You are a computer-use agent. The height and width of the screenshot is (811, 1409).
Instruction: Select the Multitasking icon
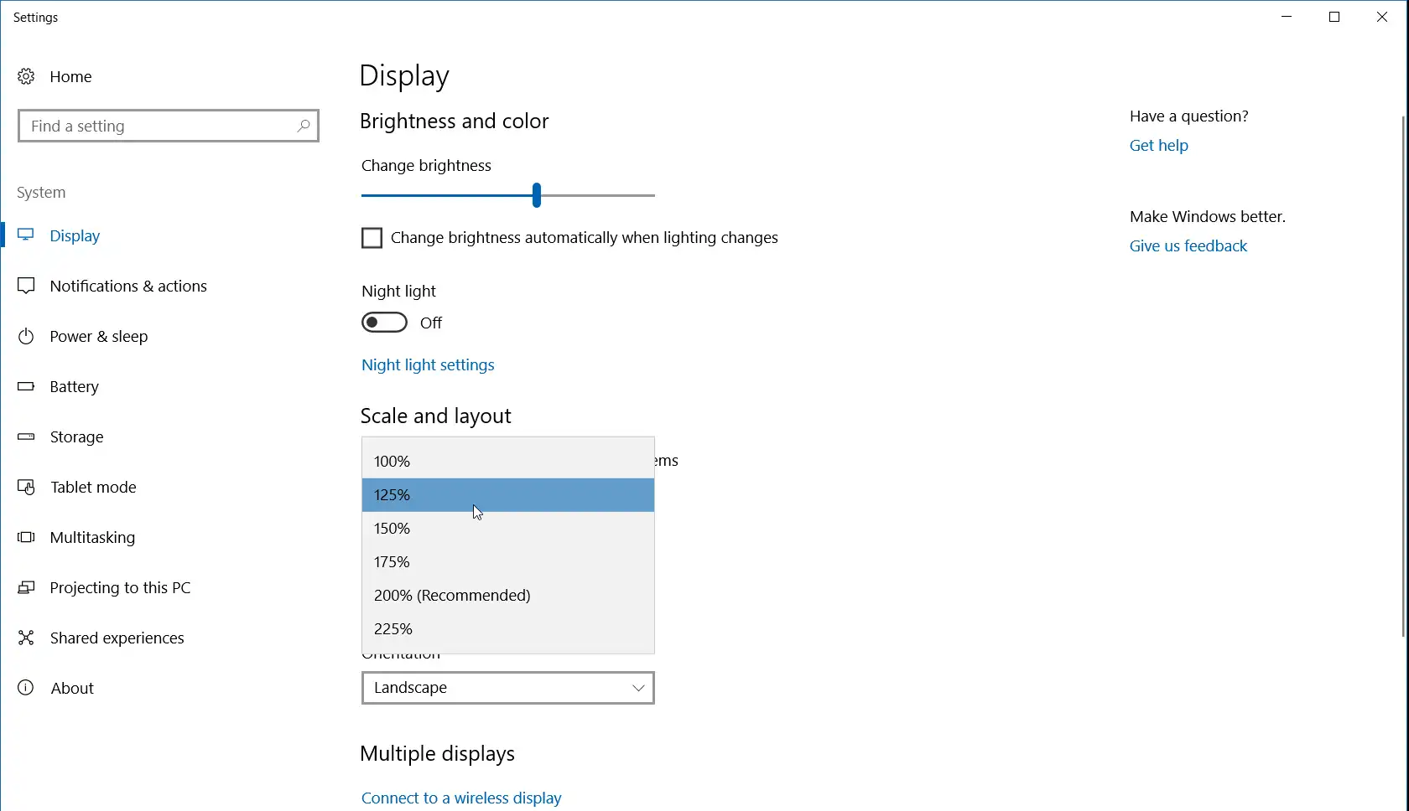point(26,537)
